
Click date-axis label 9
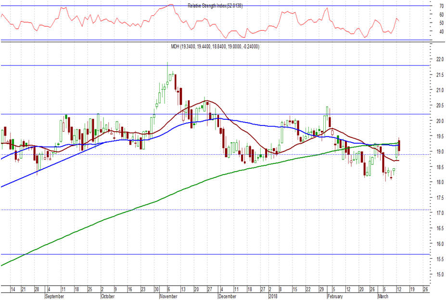tap(115, 289)
